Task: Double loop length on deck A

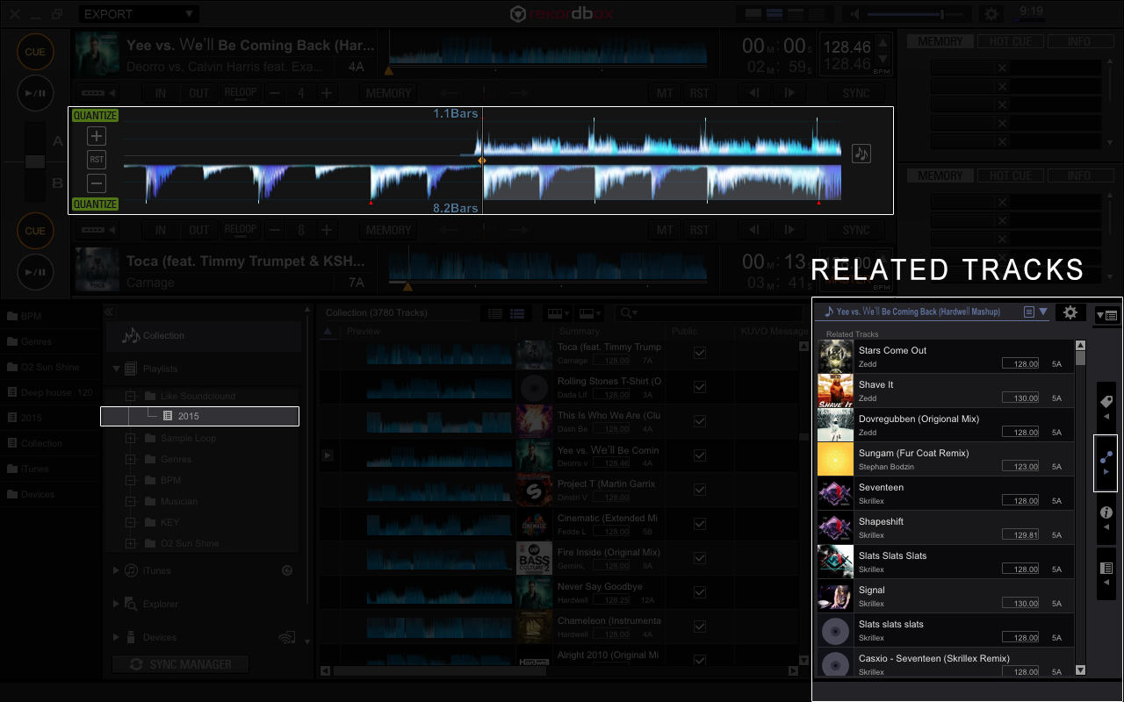Action: 327,93
